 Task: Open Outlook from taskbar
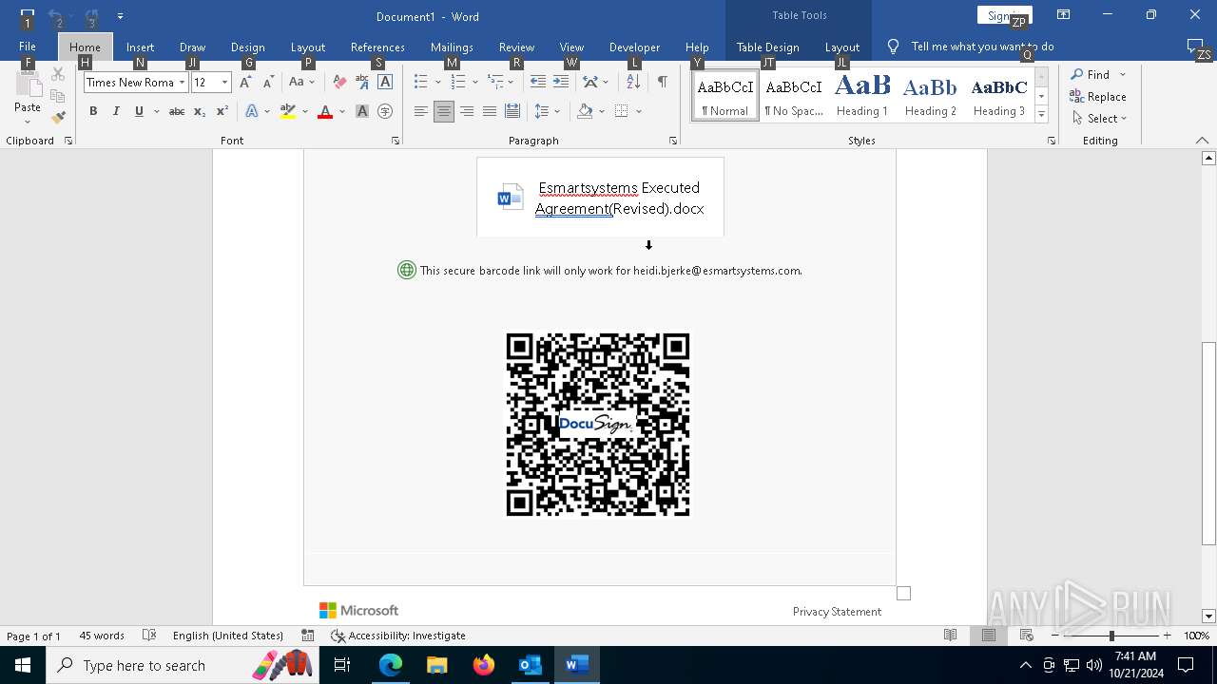(x=530, y=665)
